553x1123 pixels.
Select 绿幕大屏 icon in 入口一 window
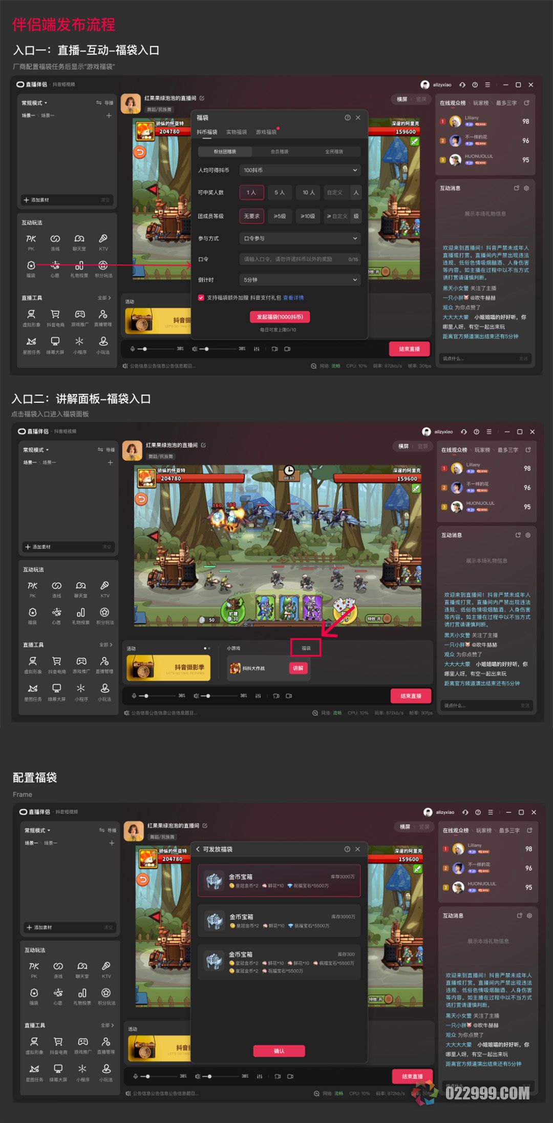(55, 341)
